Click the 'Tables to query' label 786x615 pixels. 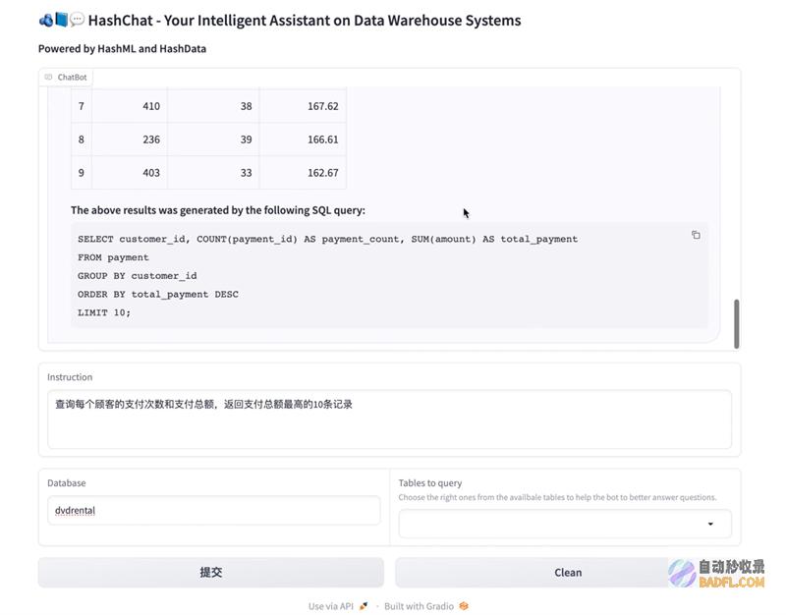(x=430, y=483)
